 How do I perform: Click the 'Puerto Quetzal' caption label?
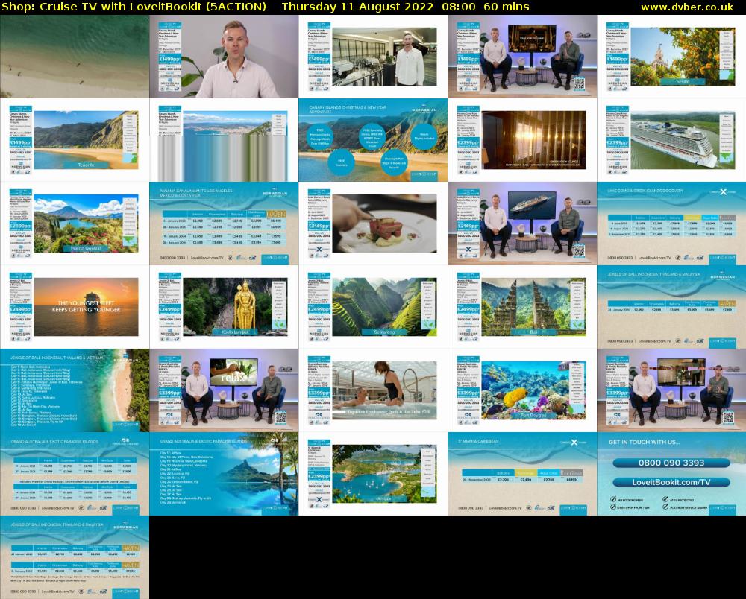point(86,248)
